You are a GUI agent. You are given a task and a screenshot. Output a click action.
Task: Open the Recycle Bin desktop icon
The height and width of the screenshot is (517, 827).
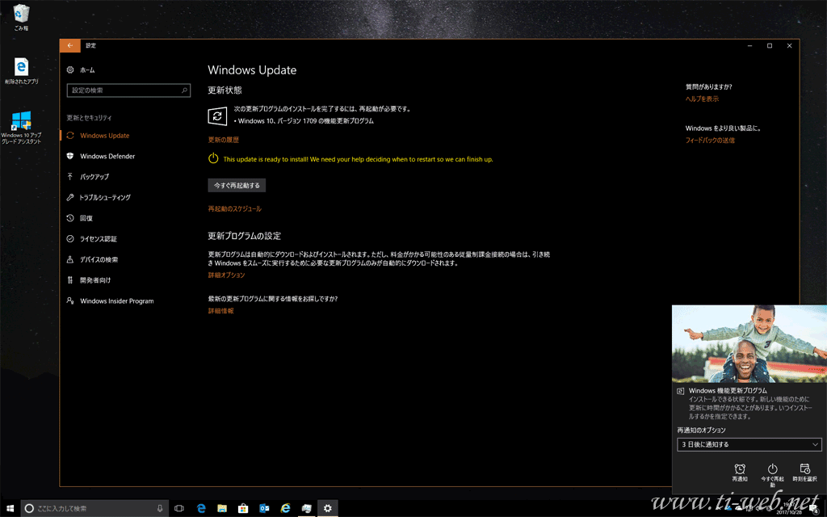(21, 16)
